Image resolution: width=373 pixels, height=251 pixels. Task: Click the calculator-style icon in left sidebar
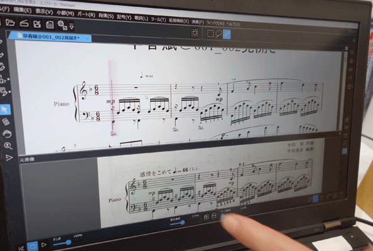(6, 122)
